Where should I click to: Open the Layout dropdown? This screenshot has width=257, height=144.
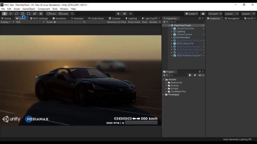tap(248, 14)
